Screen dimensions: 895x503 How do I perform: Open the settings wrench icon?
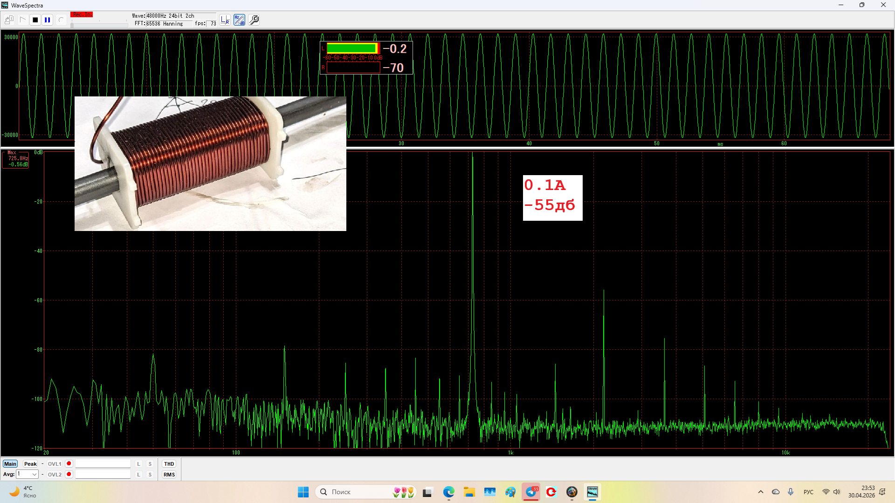254,20
